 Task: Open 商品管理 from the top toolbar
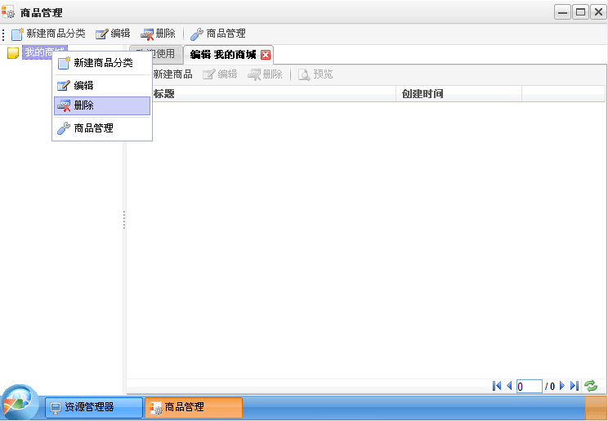[x=217, y=34]
